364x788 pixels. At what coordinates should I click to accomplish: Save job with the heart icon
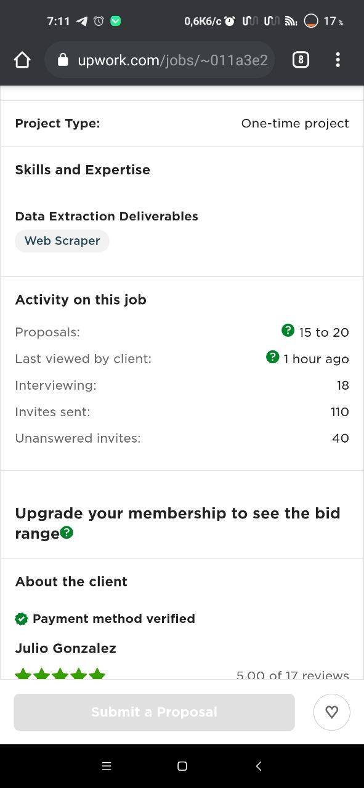(x=332, y=712)
